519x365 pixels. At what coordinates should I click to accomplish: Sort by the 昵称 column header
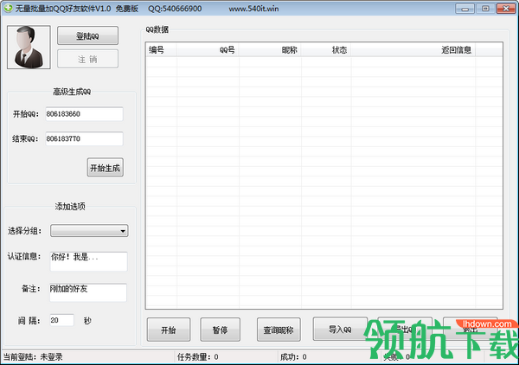[x=270, y=50]
